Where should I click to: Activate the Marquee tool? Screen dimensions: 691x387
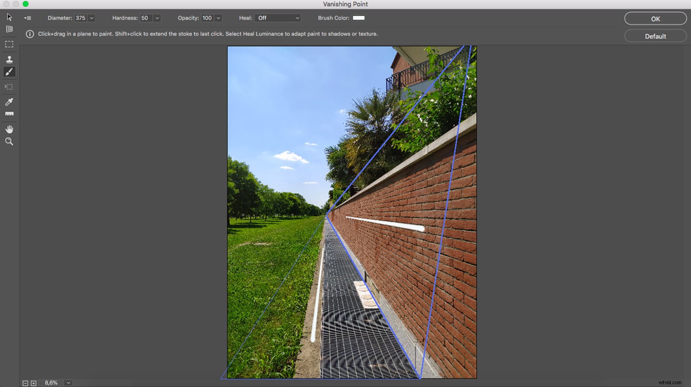pos(9,44)
